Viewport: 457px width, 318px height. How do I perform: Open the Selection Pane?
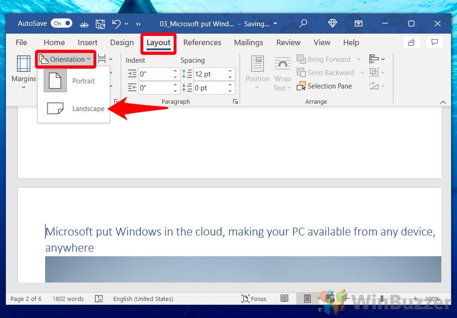(x=324, y=86)
